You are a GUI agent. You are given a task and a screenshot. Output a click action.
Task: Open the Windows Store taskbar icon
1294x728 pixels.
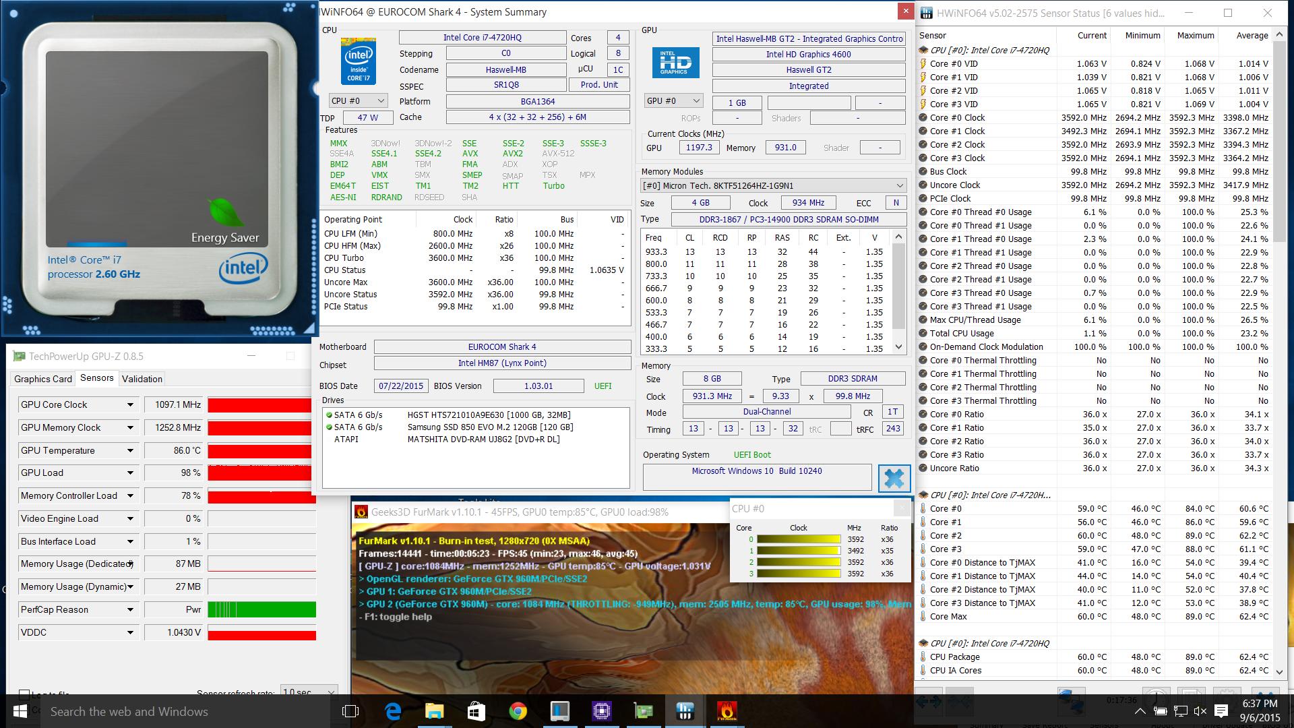point(476,711)
